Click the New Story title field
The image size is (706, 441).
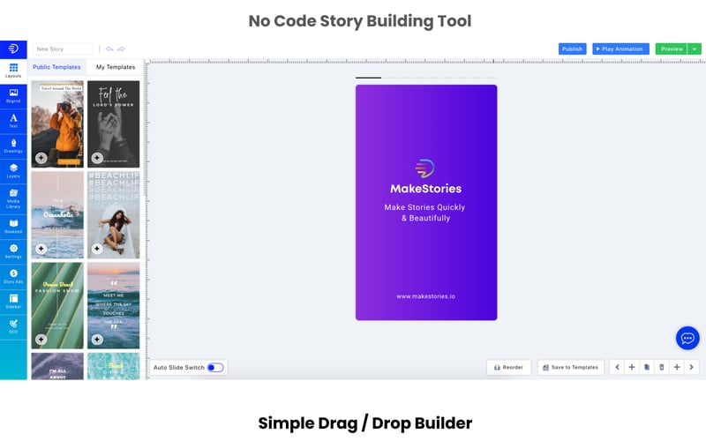click(62, 49)
